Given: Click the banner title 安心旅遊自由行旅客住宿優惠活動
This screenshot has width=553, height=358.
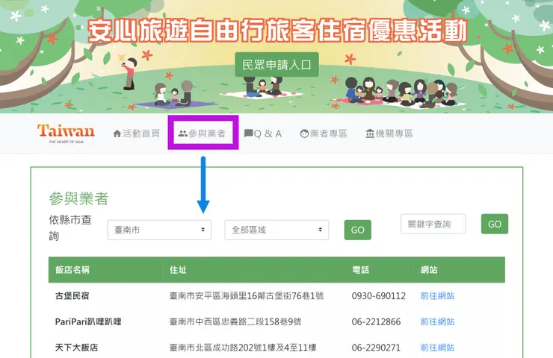Looking at the screenshot, I should click(x=277, y=31).
